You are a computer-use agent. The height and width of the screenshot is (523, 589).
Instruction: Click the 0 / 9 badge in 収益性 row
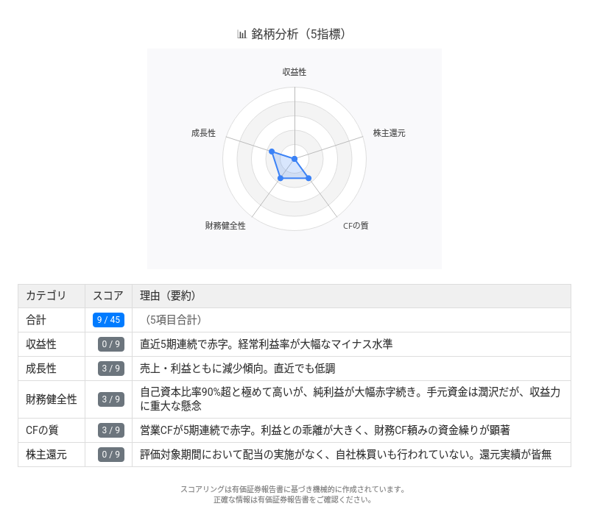click(111, 344)
